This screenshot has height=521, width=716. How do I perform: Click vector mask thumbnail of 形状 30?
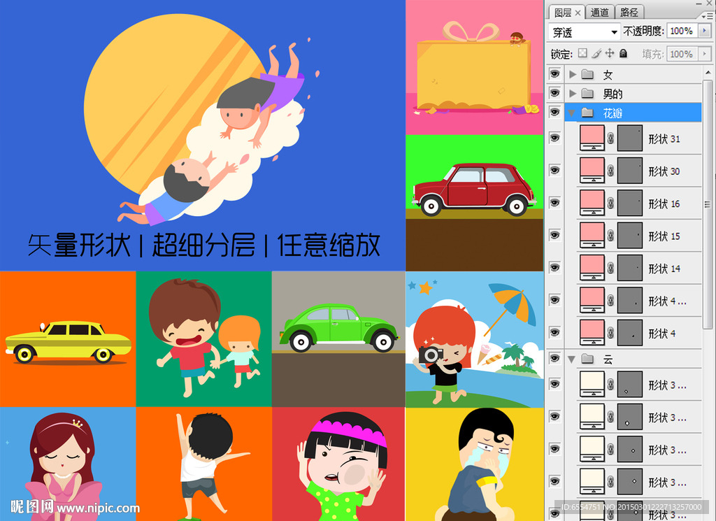[630, 171]
